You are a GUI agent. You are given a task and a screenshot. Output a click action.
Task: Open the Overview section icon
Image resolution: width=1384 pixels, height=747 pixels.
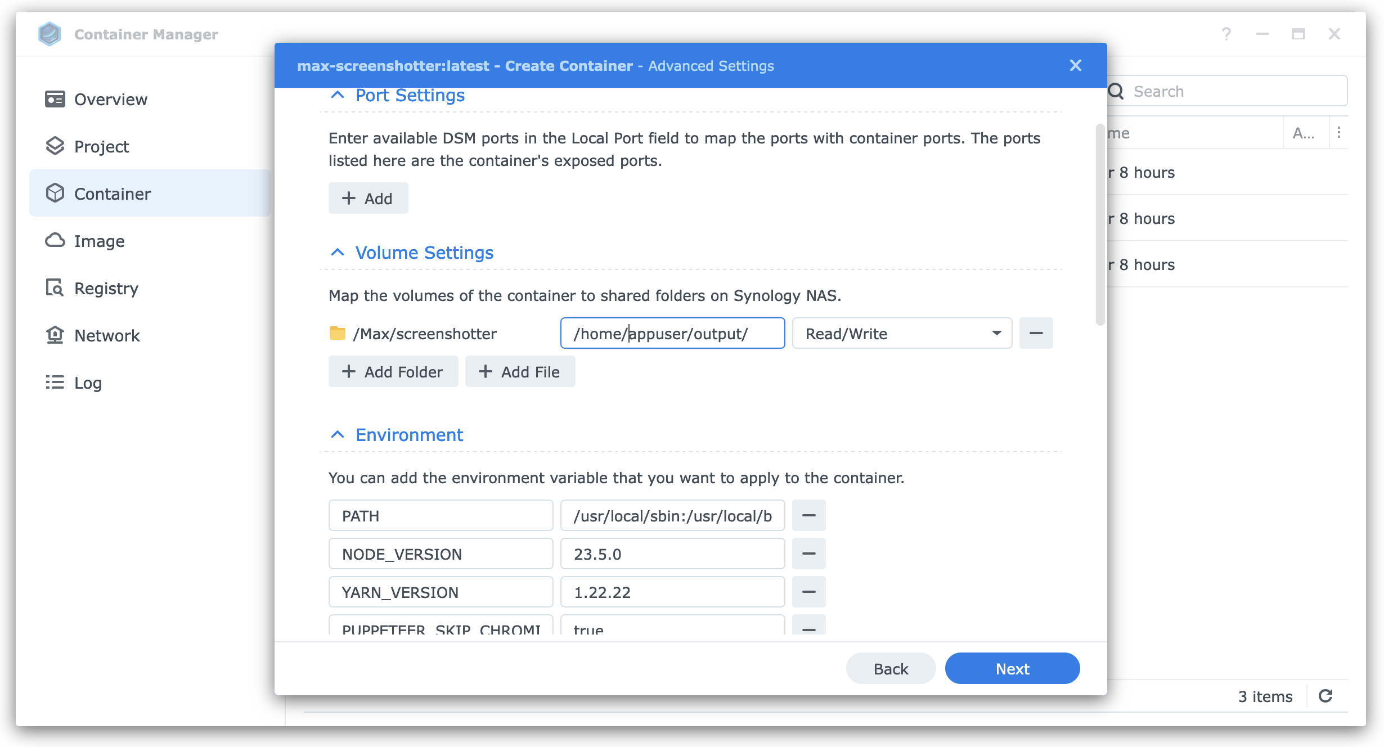[x=55, y=99]
